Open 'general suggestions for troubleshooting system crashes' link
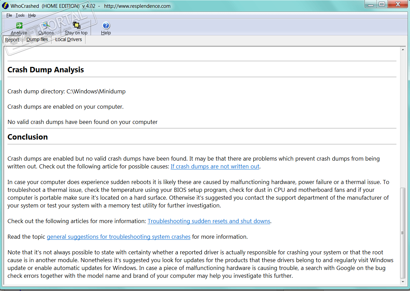Screen dimensions: 410x291 (118, 237)
